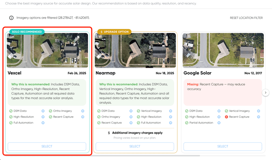Click the info icon next to Vexcel High-Resolution
The height and width of the screenshot is (160, 272).
43,117
